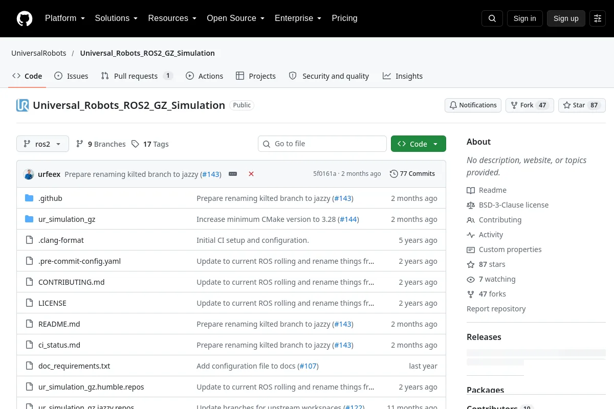Image resolution: width=614 pixels, height=409 pixels.
Task: Expand the commit message ellipsis
Action: pos(233,174)
